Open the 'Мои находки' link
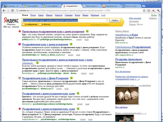 (x=135, y=18)
